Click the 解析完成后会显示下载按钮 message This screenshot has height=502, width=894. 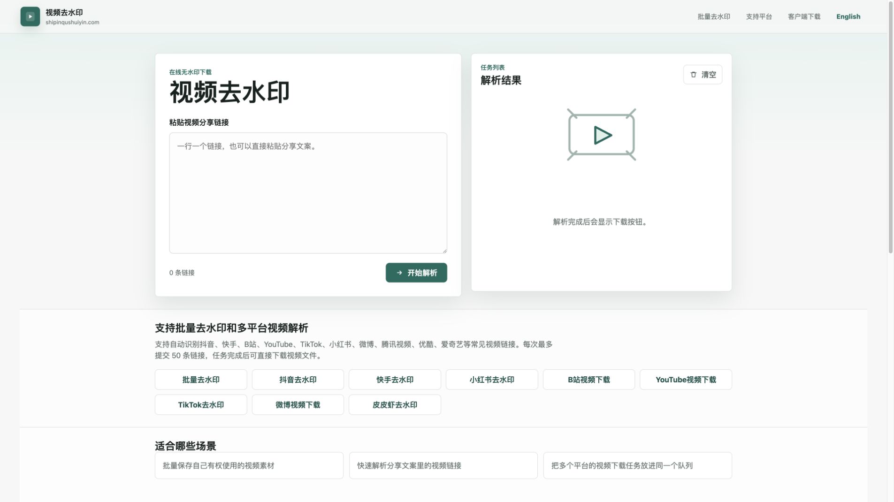(x=601, y=222)
